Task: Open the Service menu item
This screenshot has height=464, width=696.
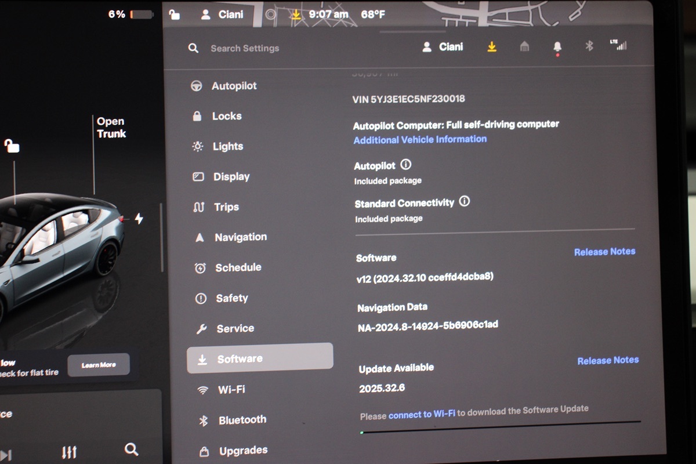Action: (235, 328)
